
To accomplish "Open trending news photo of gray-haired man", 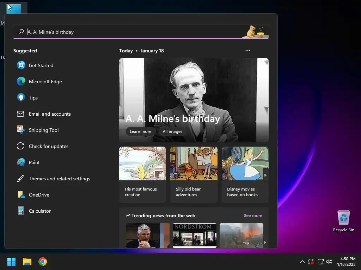I will (148, 235).
